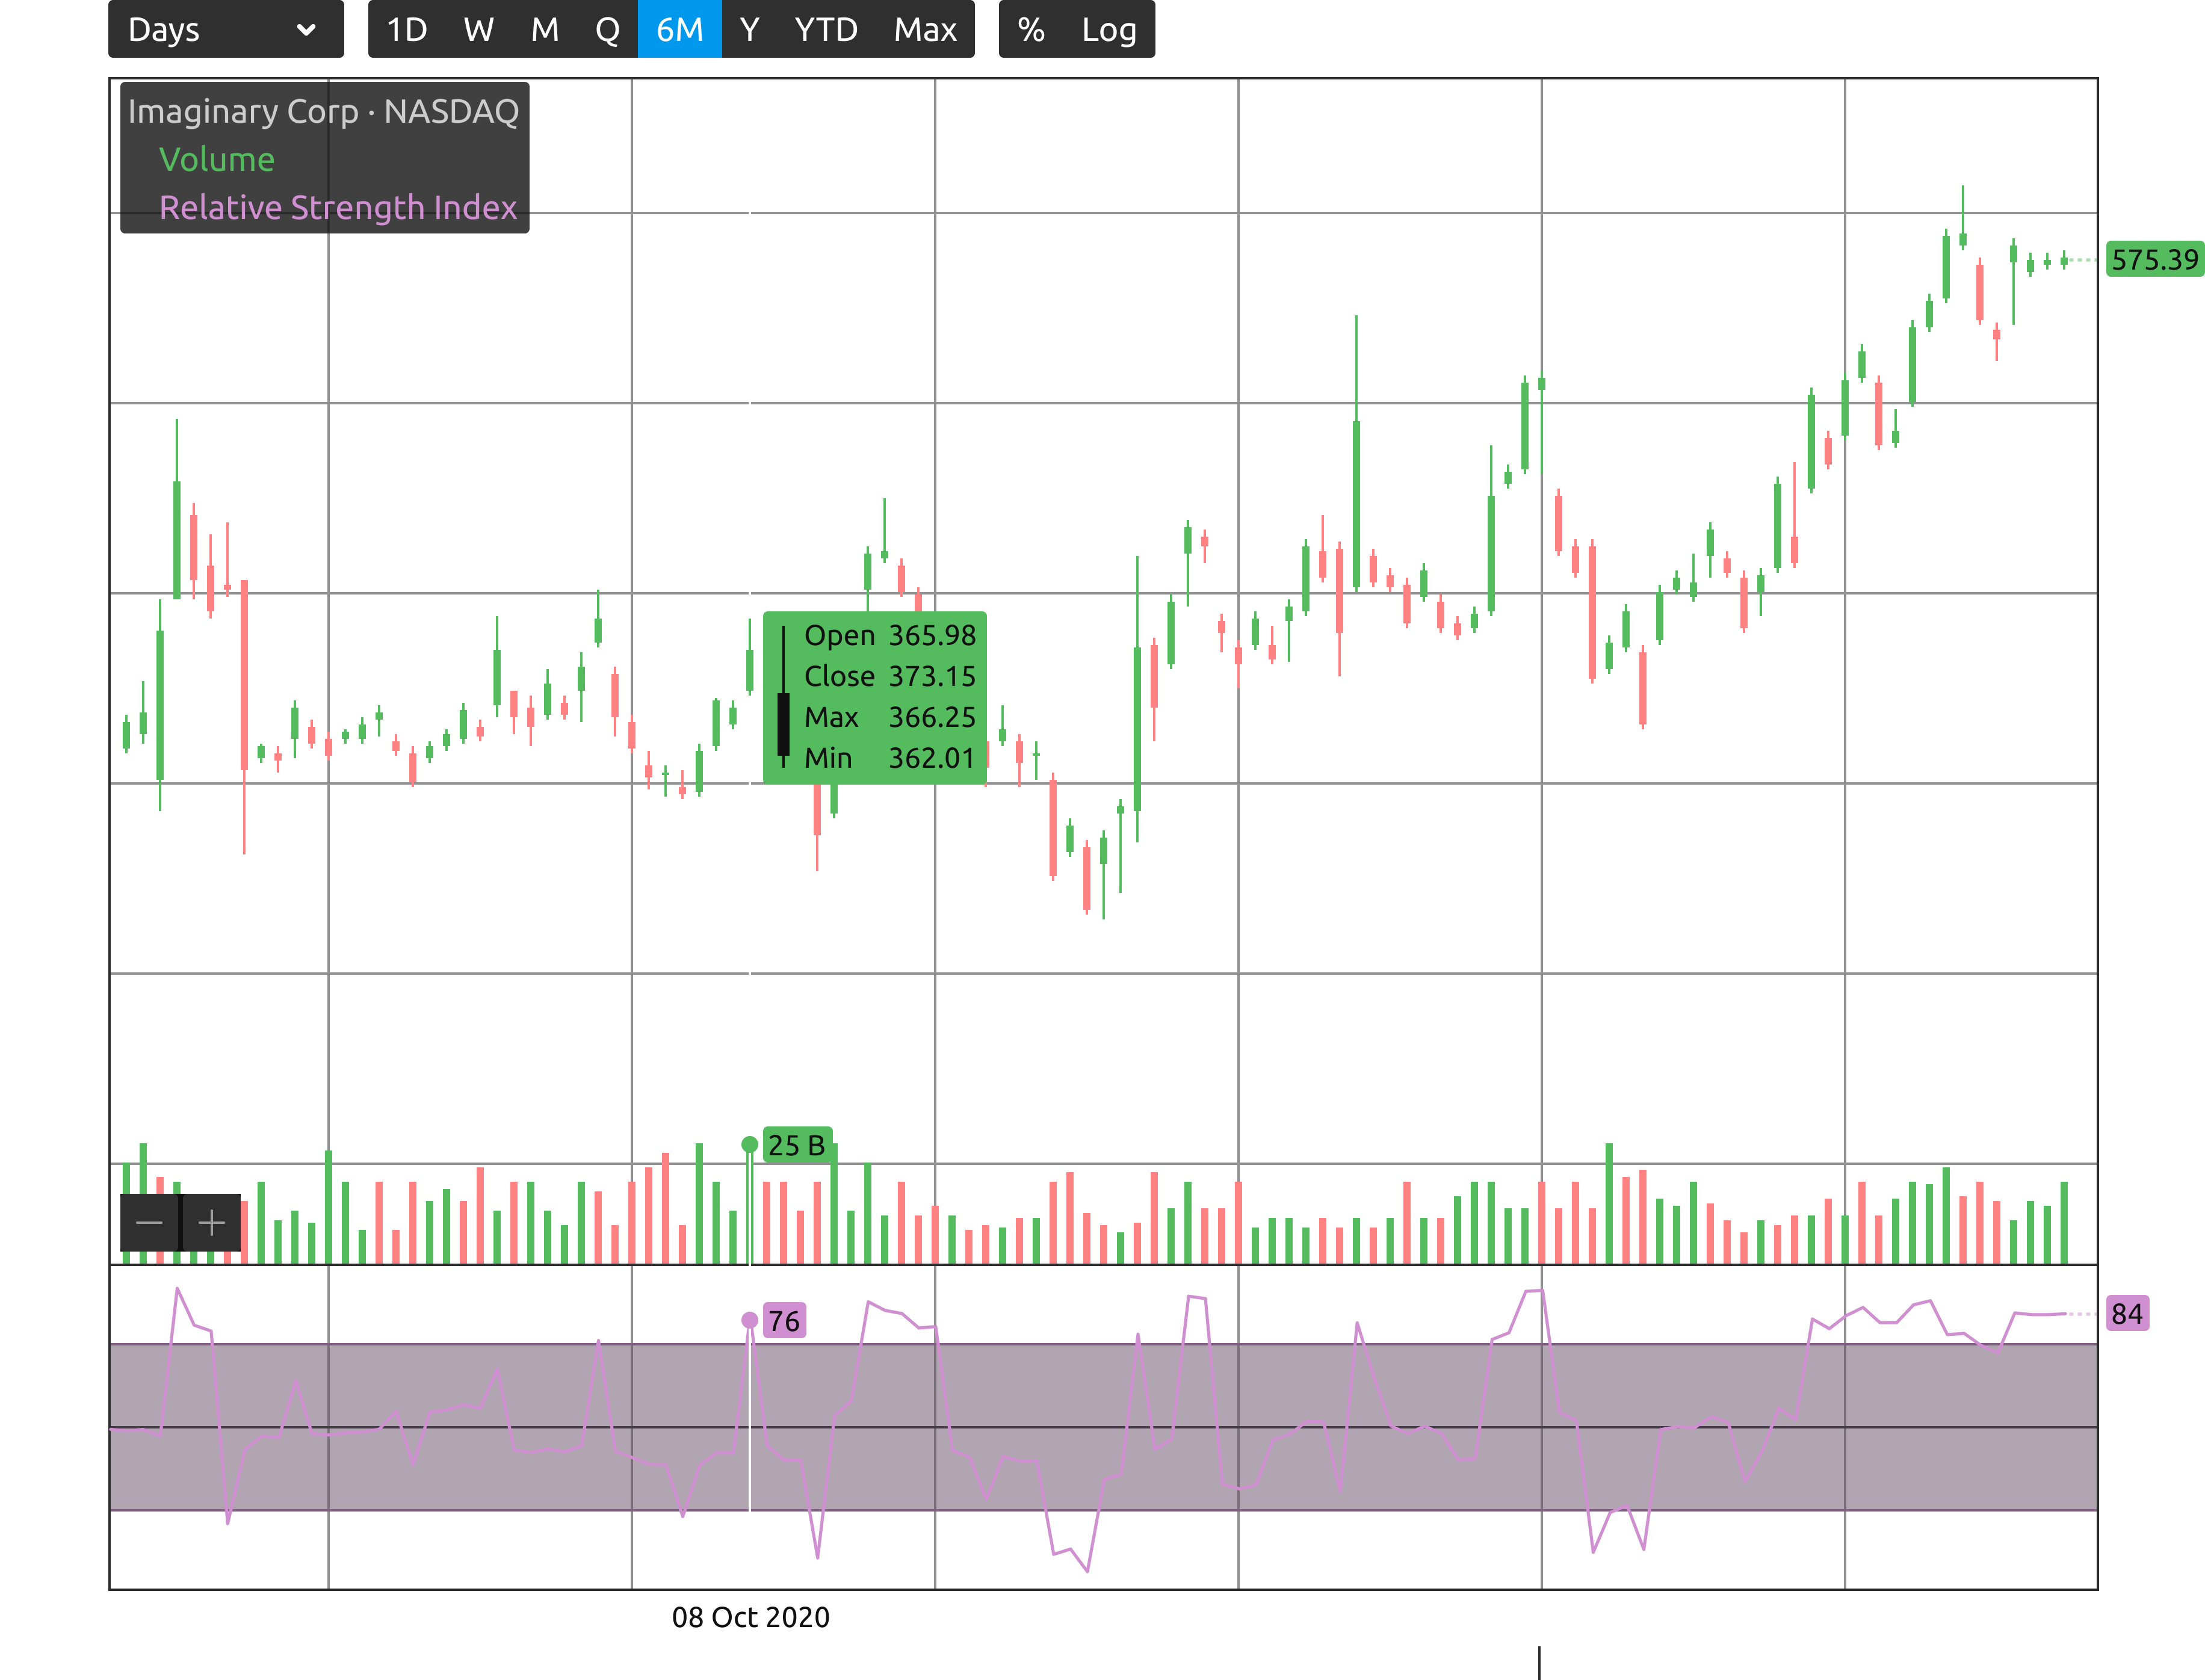Click the Imaginary Corp NASDAQ legend title
Screen dimensions: 2205x1680
click(323, 111)
